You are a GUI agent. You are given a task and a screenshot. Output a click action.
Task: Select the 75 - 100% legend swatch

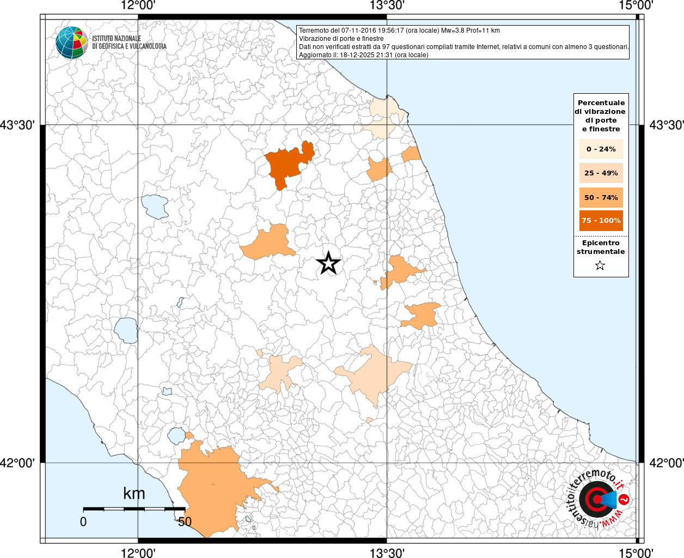pos(601,221)
